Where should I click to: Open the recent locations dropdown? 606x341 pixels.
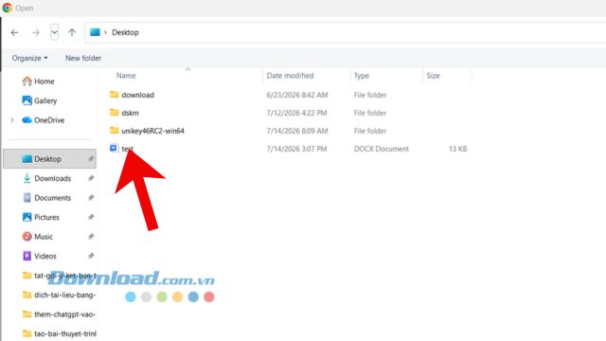coord(55,32)
